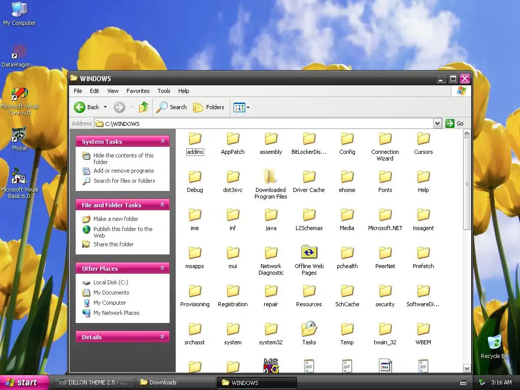Select the Fonts folder

[x=385, y=181]
